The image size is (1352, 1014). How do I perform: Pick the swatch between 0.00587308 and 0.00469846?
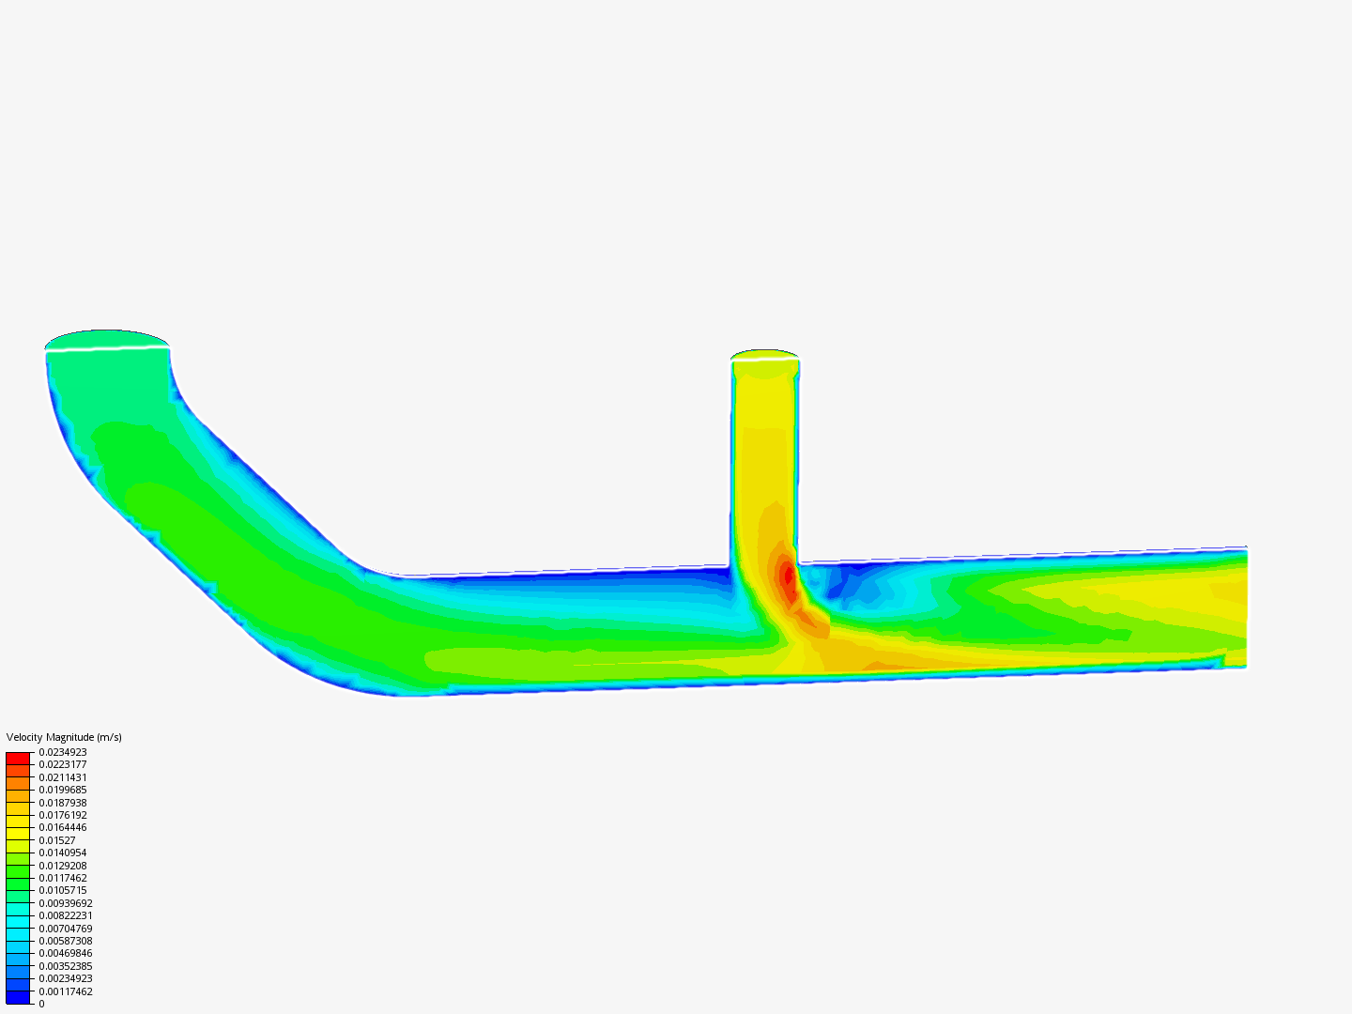pos(18,947)
